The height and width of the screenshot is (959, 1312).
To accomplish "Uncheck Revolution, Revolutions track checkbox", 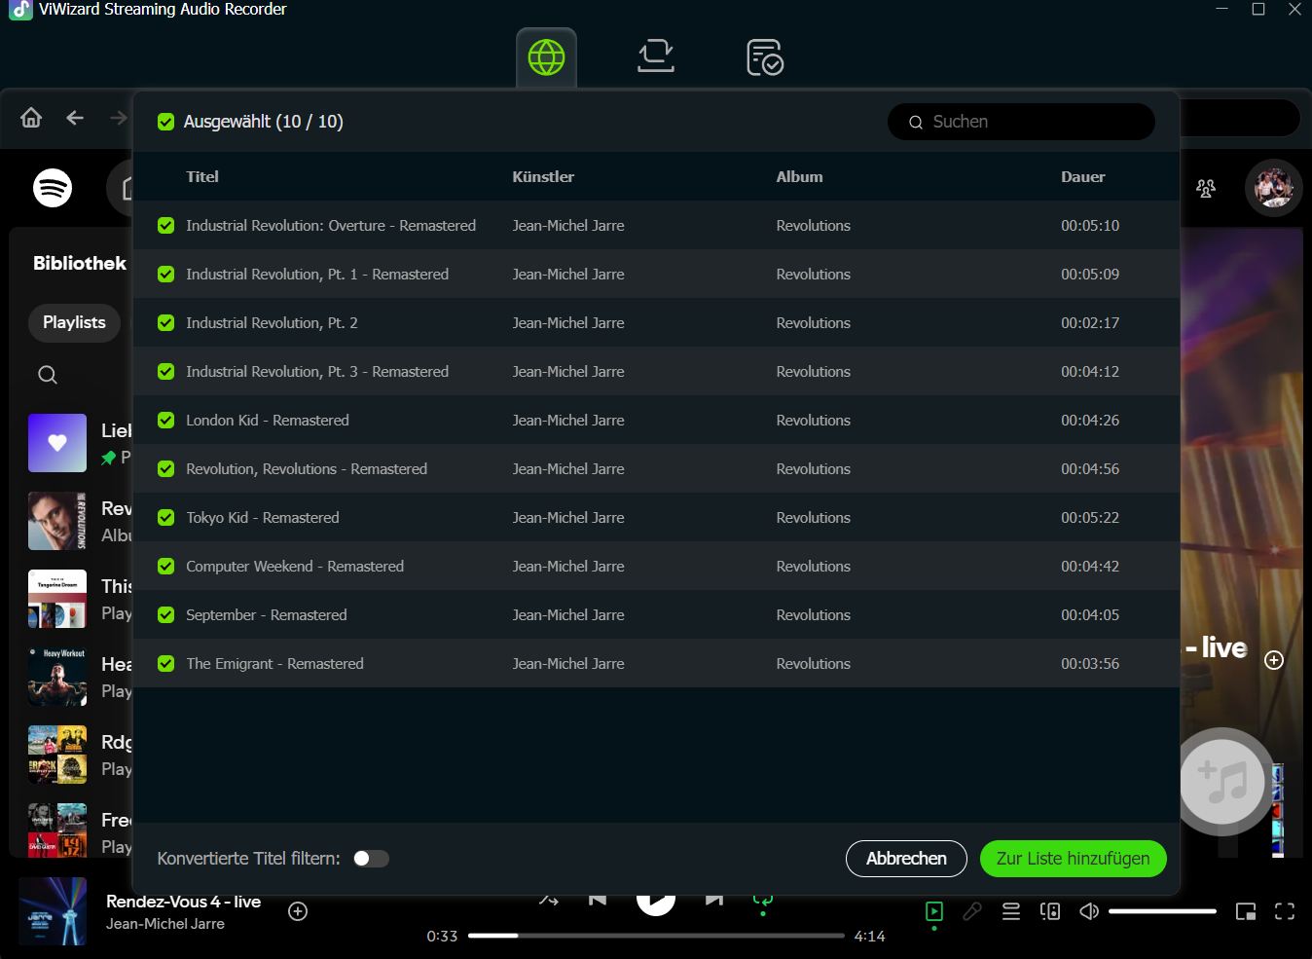I will click(x=165, y=469).
